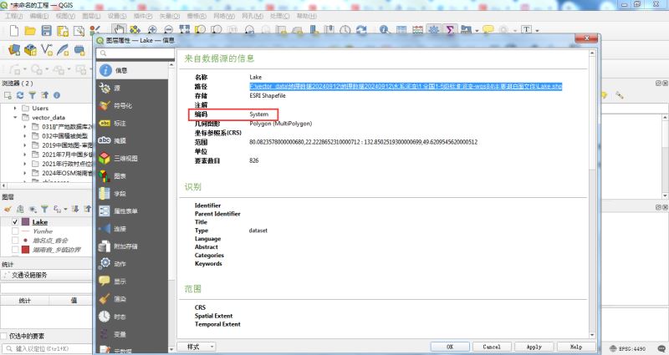Expand the 2024年OSM湖南省 folder
This screenshot has width=669, height=355.
pyautogui.click(x=25, y=173)
